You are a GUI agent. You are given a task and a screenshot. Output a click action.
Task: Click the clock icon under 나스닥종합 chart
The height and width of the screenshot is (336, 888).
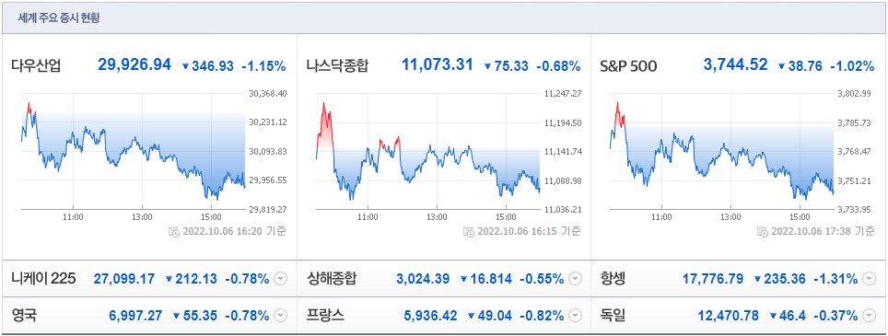[469, 231]
